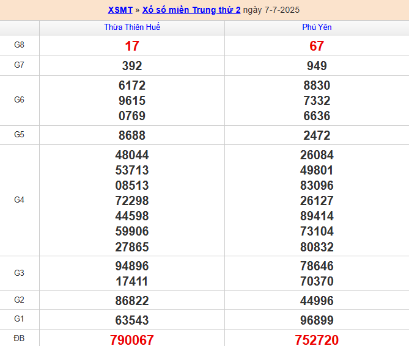
Task: Select G5 number 2472
Action: point(317,135)
